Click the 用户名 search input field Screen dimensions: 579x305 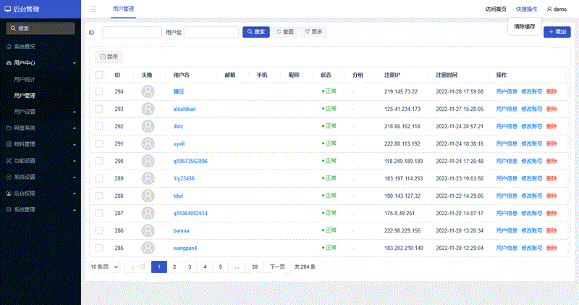(x=211, y=32)
